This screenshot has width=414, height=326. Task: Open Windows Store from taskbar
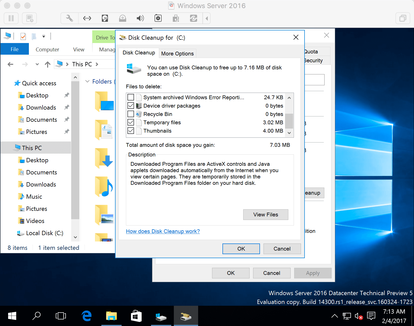click(x=136, y=316)
